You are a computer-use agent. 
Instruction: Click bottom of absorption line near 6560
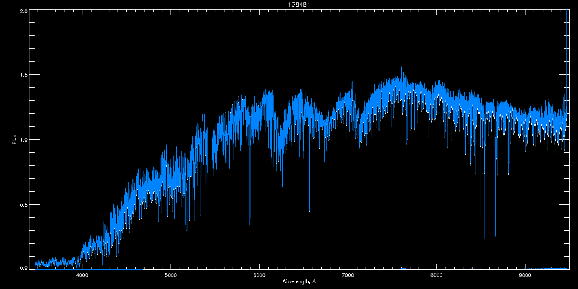coord(309,211)
